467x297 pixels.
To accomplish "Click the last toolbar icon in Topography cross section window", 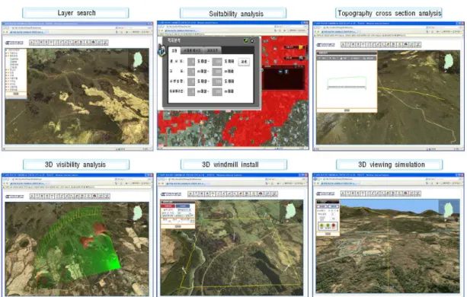I will pyautogui.click(x=418, y=45).
